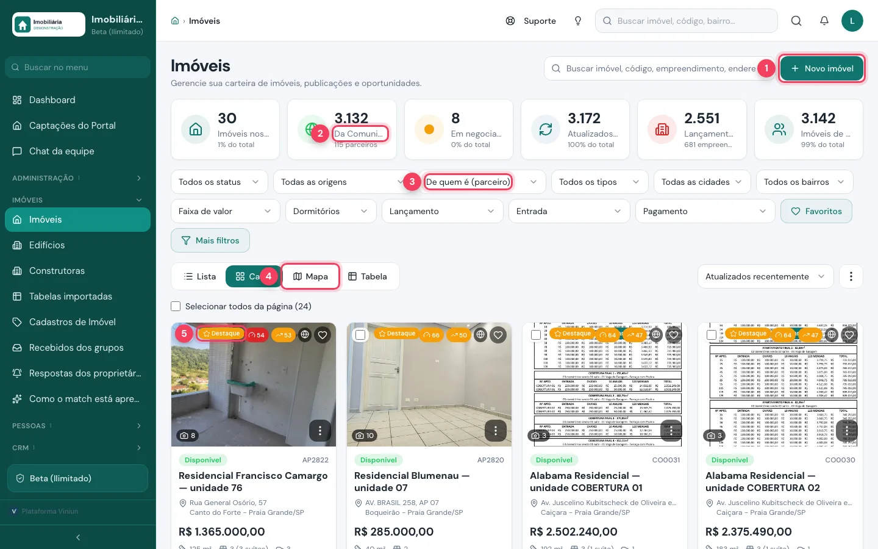Open the user avatar L menu
The image size is (878, 549).
click(x=852, y=21)
